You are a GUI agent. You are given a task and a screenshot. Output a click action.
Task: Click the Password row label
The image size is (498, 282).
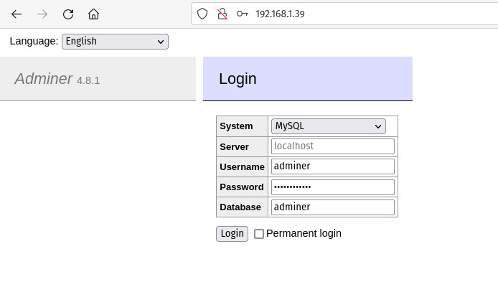[242, 187]
